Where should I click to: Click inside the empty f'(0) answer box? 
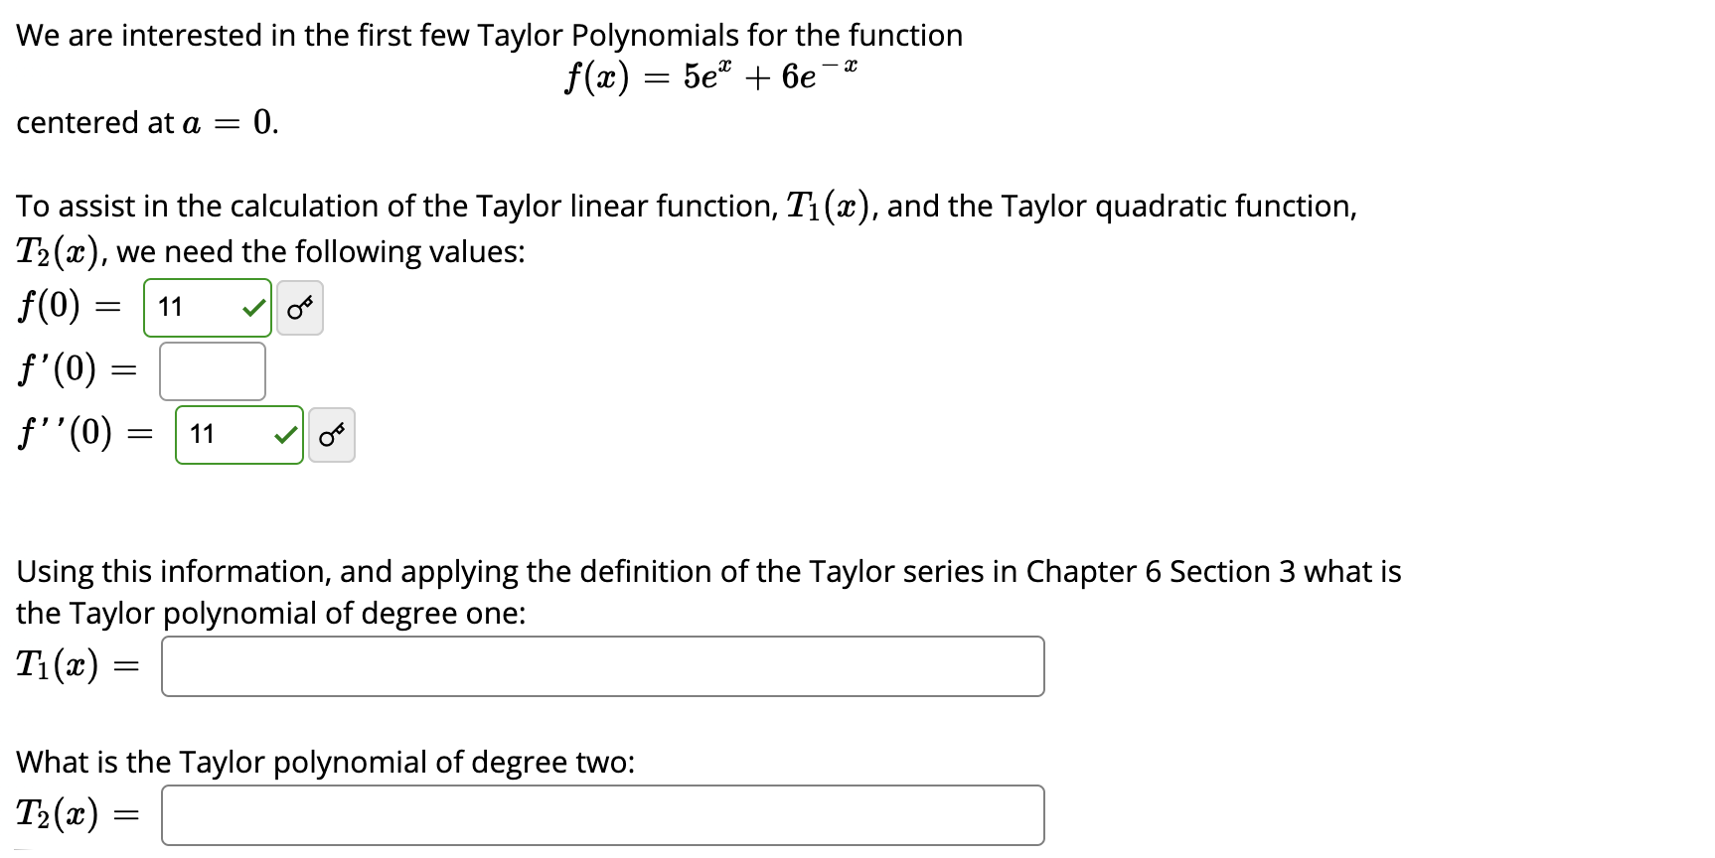[x=211, y=370]
